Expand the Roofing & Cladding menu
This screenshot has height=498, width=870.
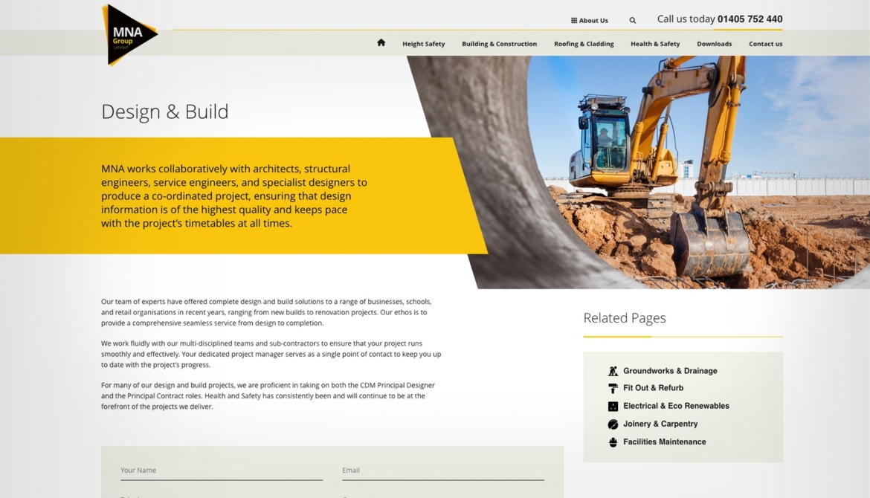584,44
